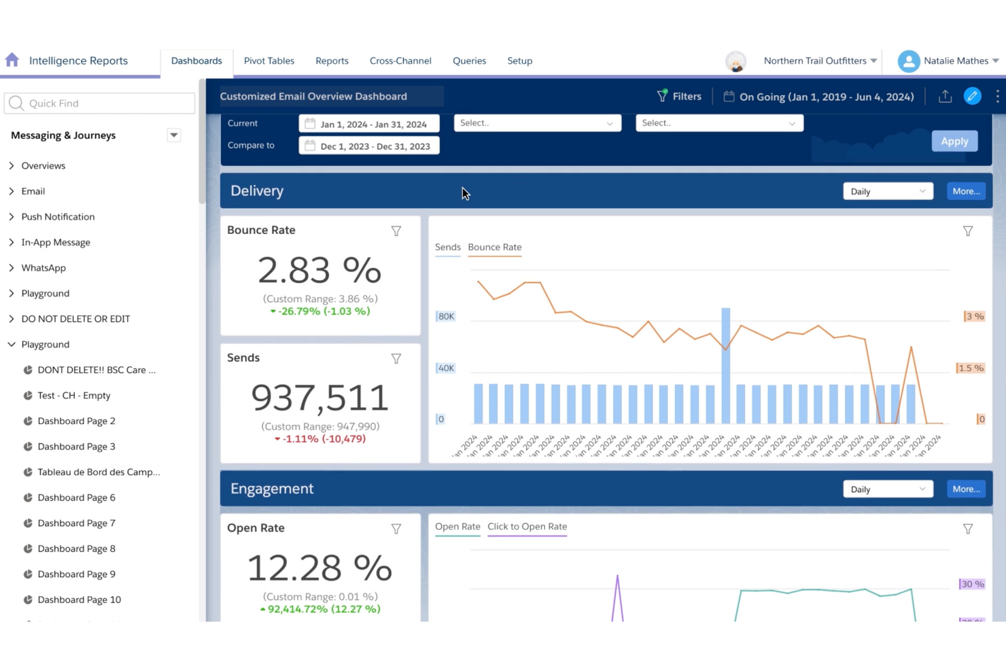Image resolution: width=1006 pixels, height=671 pixels.
Task: Click the pie chart icon beside Dashboard Page 6
Action: coord(27,497)
